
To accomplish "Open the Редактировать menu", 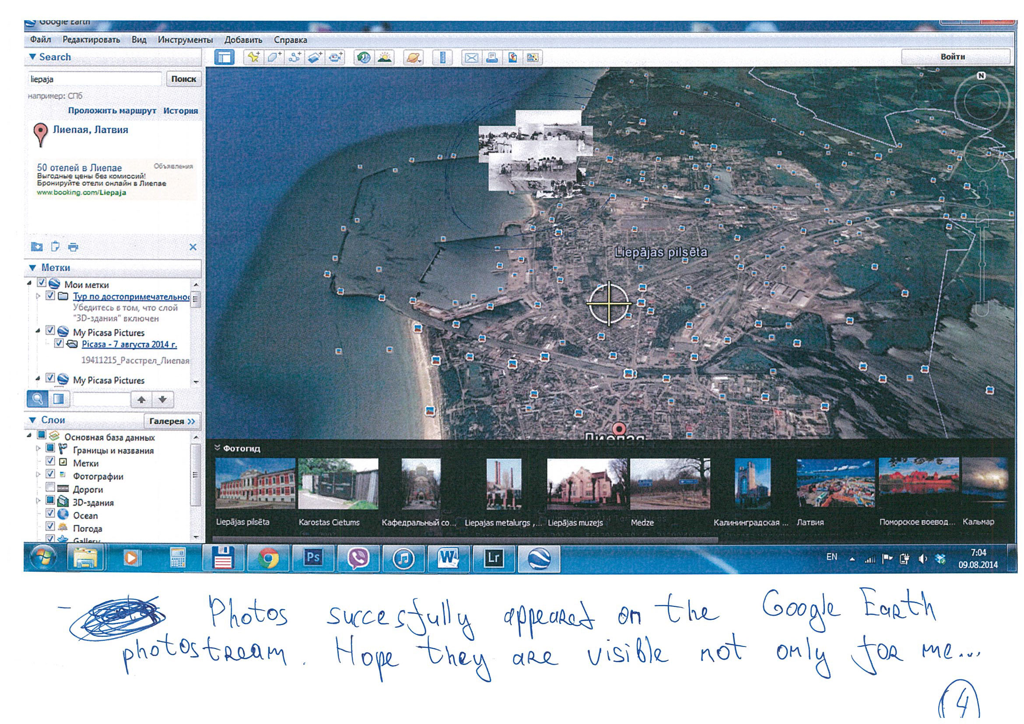I will click(91, 40).
